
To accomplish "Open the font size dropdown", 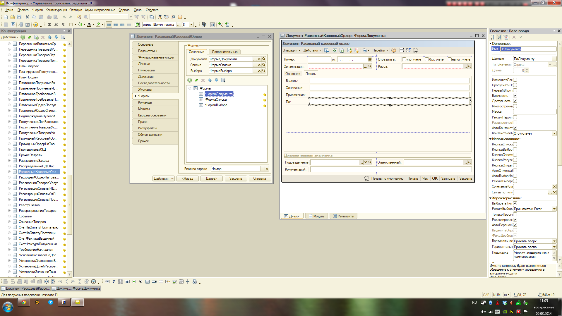I will tap(191, 25).
